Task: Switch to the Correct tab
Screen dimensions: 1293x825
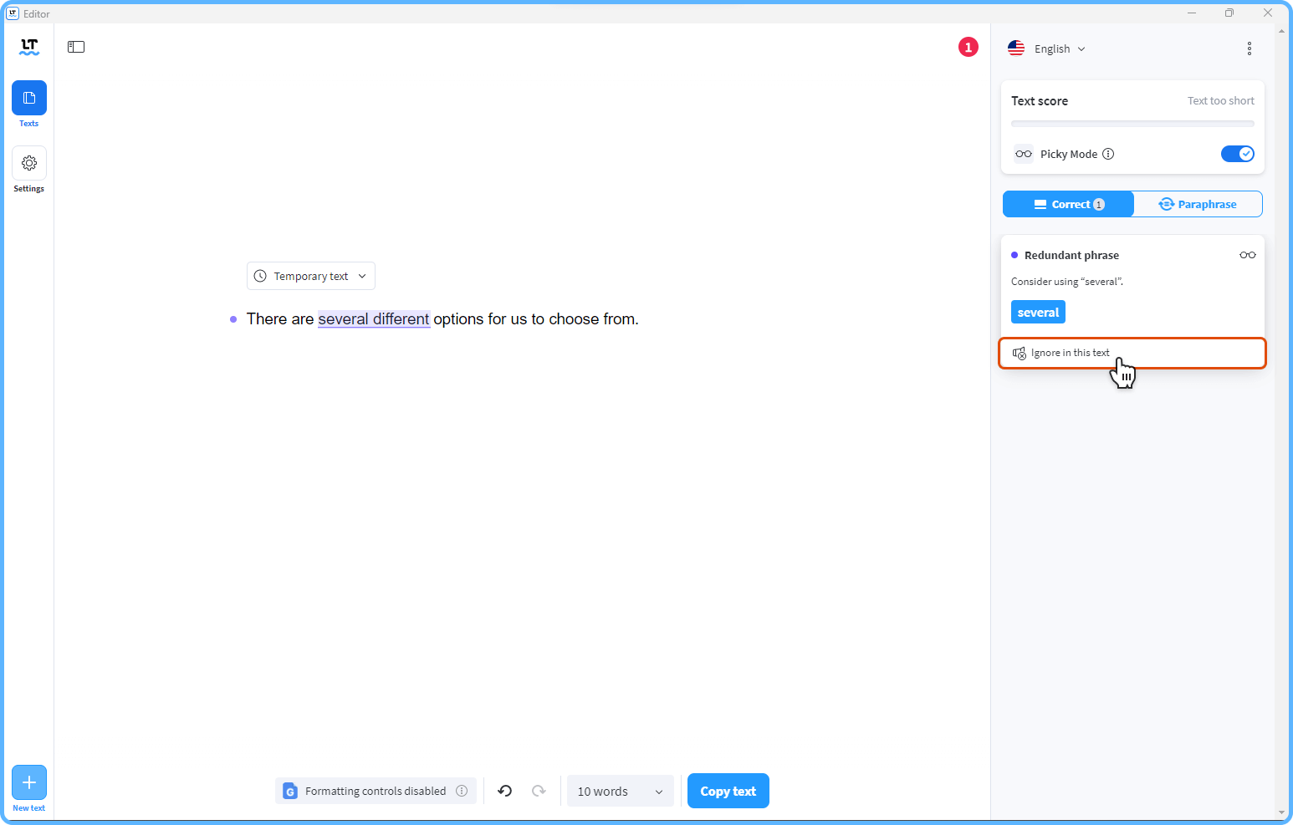Action: 1068,204
